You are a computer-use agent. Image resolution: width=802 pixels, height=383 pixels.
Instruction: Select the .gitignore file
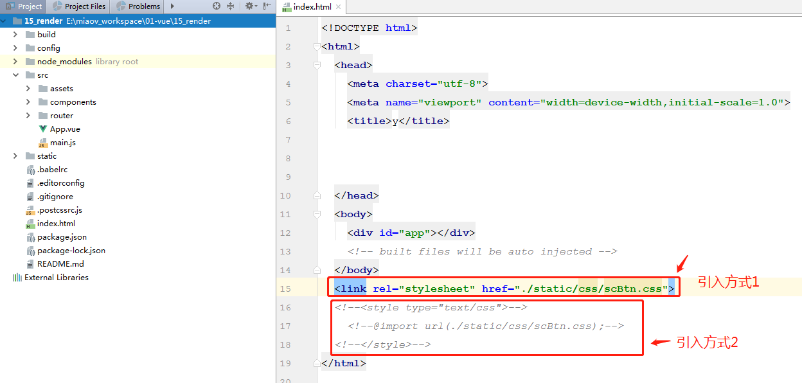pyautogui.click(x=55, y=196)
